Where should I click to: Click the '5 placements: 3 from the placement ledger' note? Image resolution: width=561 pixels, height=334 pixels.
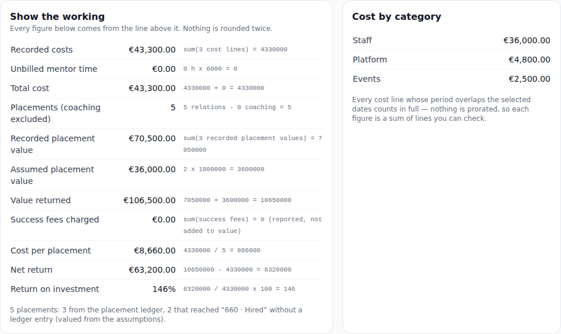coord(156,315)
